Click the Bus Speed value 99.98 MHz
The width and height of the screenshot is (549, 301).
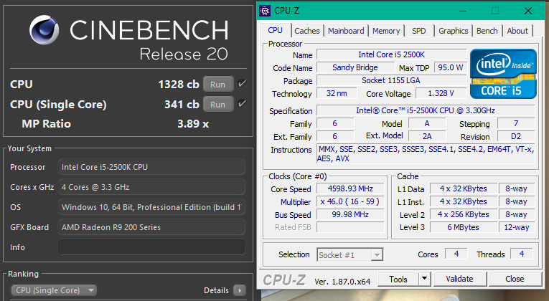(350, 214)
